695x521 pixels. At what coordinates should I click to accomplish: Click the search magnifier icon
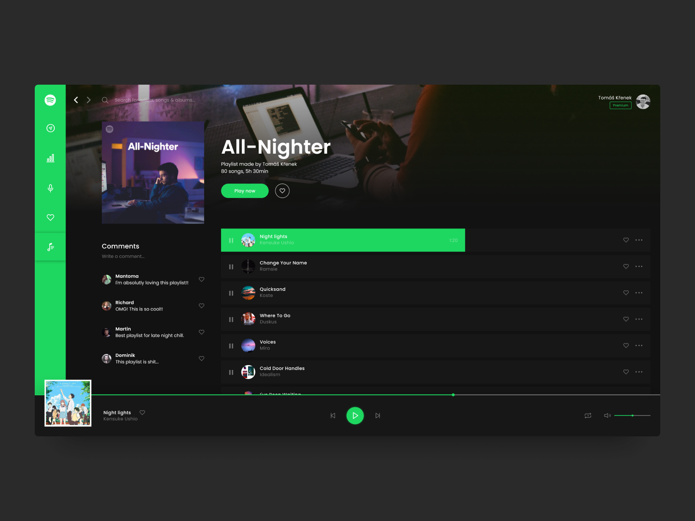105,100
